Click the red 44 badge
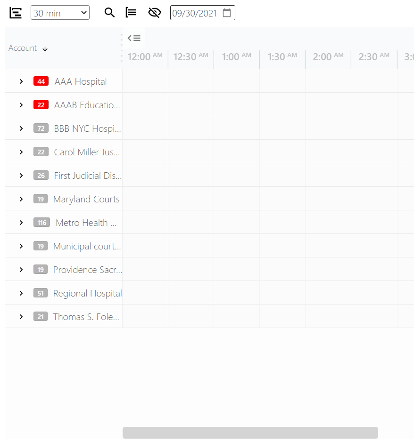414x441 pixels. click(x=41, y=81)
